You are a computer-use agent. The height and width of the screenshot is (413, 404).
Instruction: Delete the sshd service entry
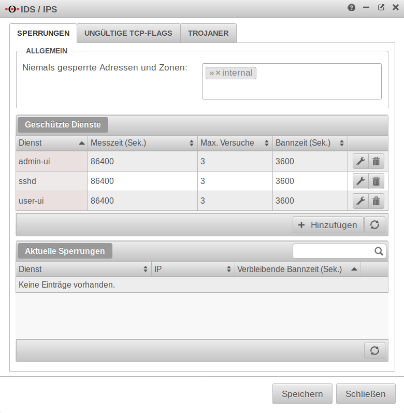tap(377, 181)
